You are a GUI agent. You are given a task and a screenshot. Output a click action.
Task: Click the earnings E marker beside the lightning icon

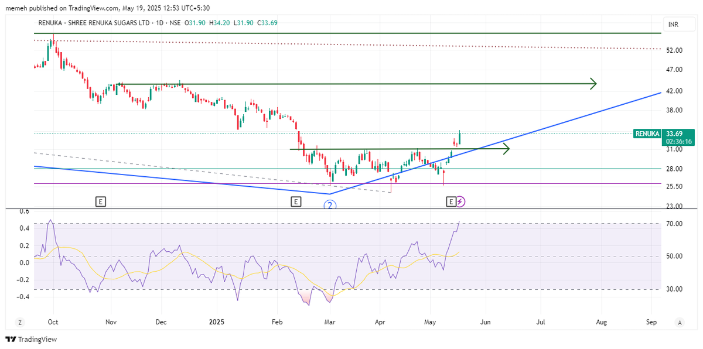(451, 201)
